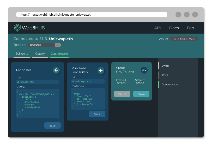Edit the v2.unisawp .eth uri field
Image resolution: width=212 pixels, height=145 pixels.
tap(88, 81)
